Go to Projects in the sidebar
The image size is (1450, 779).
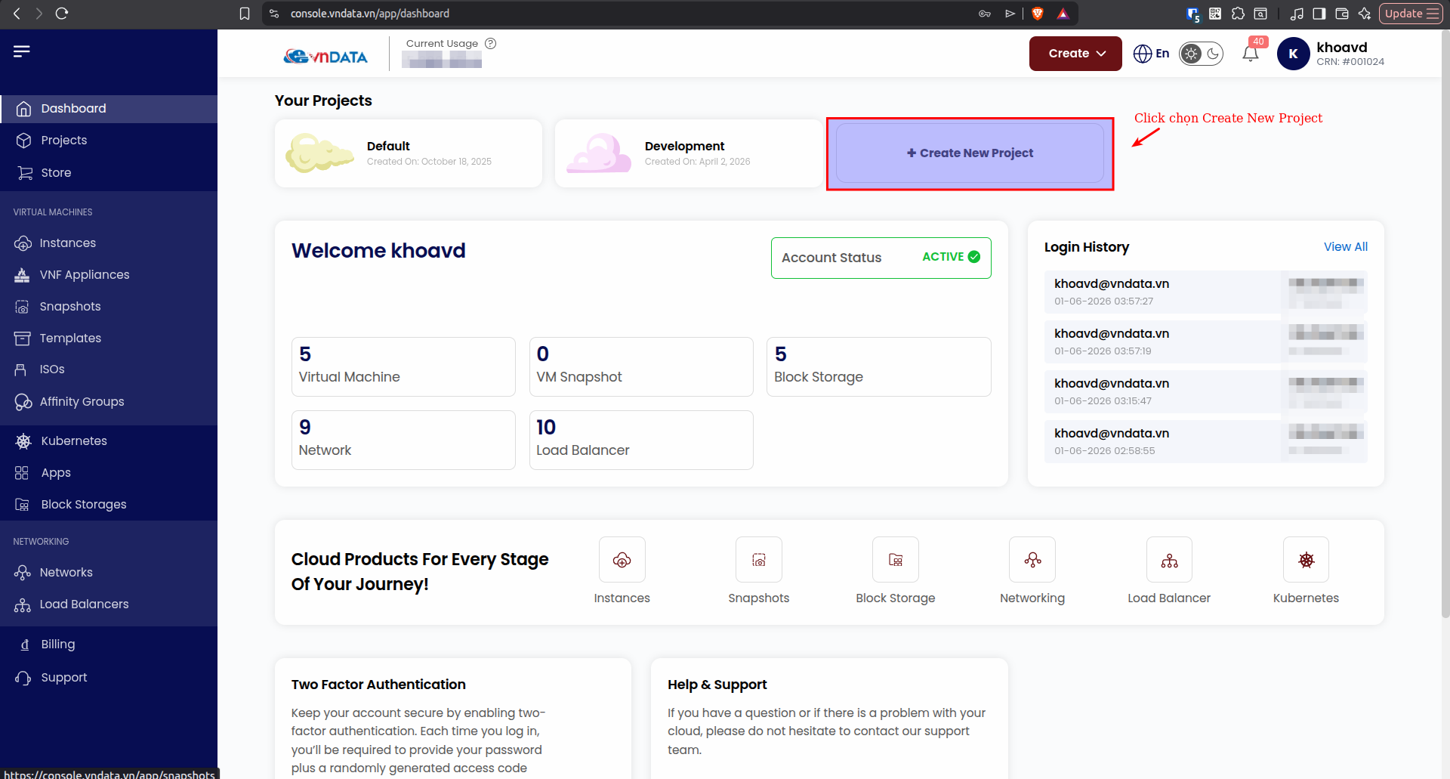[x=109, y=141]
